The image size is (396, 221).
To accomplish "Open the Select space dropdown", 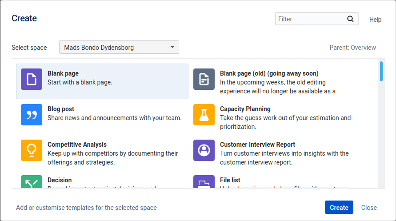I will (119, 47).
